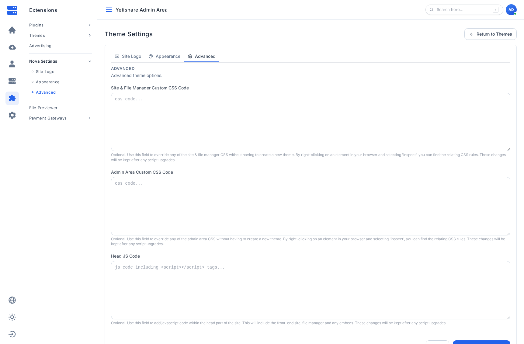524x344 pixels.
Task: Select Advanced under Nova Settings
Action: (46, 92)
